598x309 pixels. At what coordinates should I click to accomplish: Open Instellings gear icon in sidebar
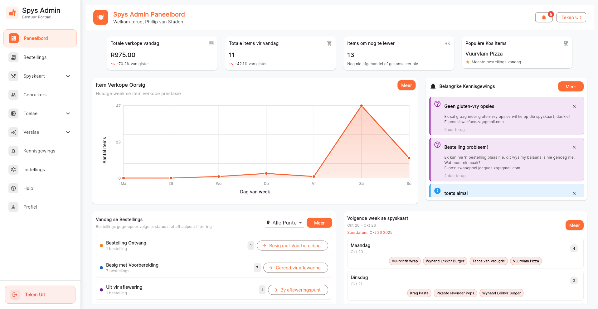pos(13,170)
